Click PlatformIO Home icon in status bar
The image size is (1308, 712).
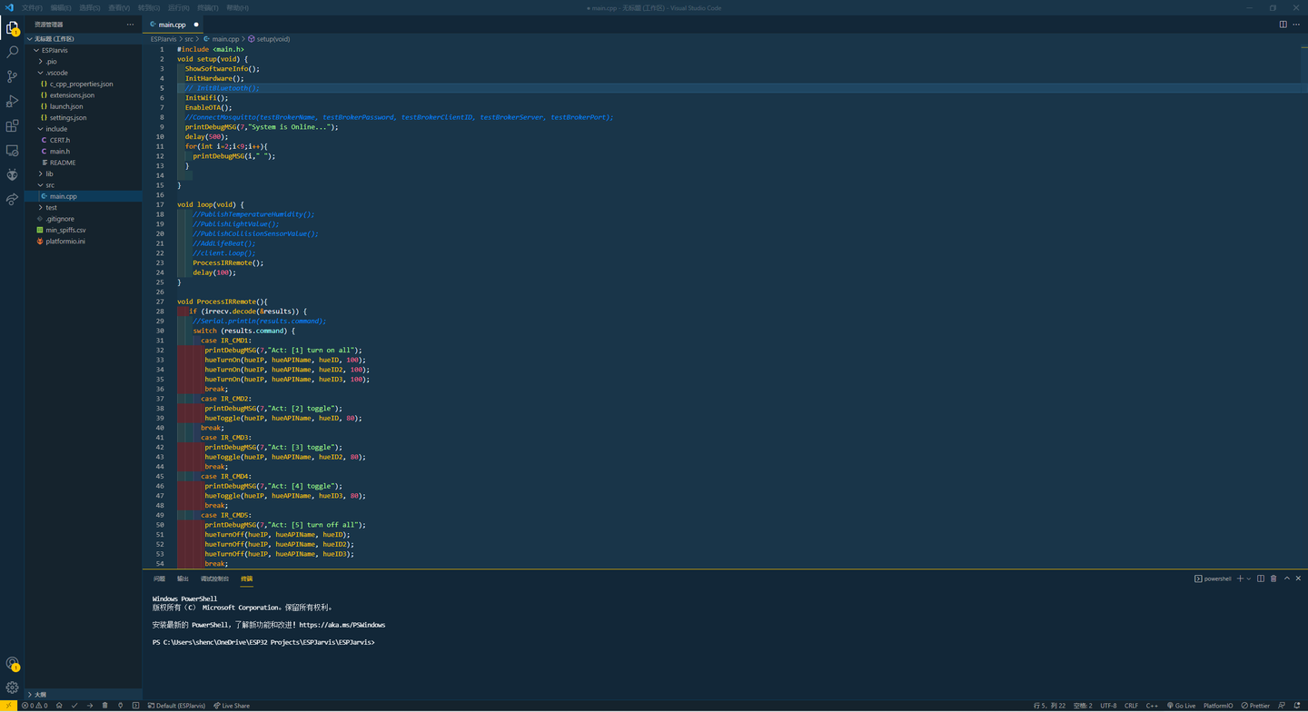(x=59, y=706)
